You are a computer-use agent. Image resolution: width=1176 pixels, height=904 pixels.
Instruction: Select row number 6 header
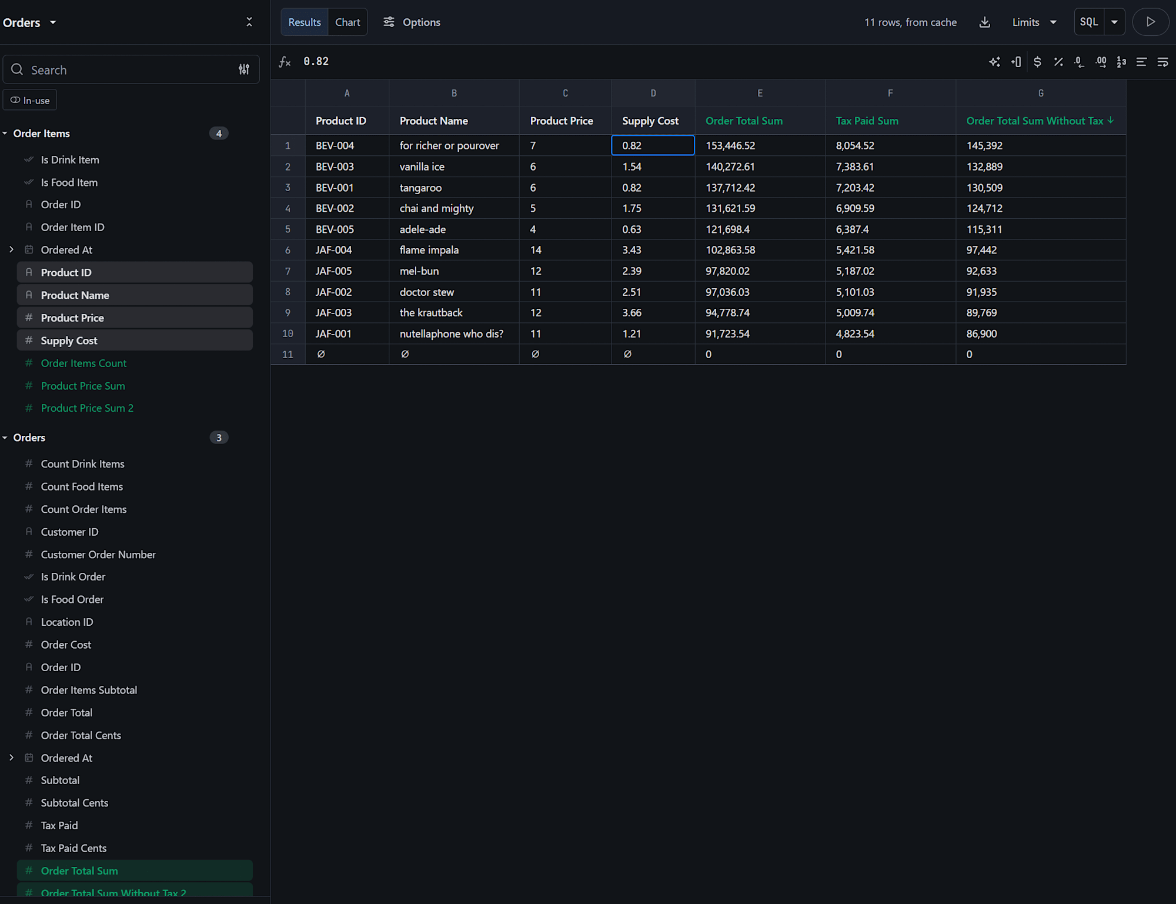pos(288,250)
